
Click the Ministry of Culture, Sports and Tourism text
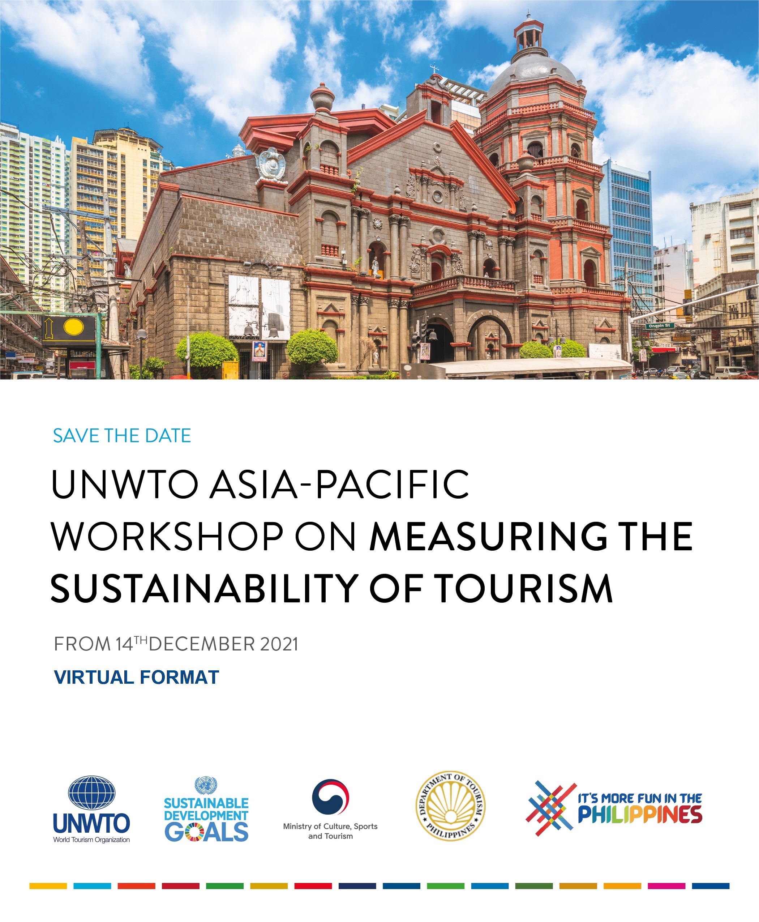pyautogui.click(x=330, y=831)
